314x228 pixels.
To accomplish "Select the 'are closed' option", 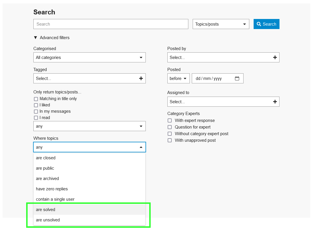I will pos(89,158).
